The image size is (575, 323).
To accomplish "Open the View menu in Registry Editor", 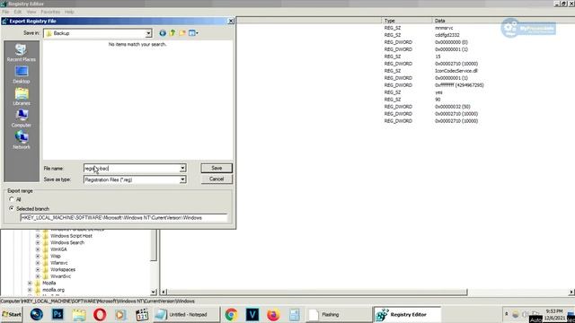I will click(x=31, y=12).
